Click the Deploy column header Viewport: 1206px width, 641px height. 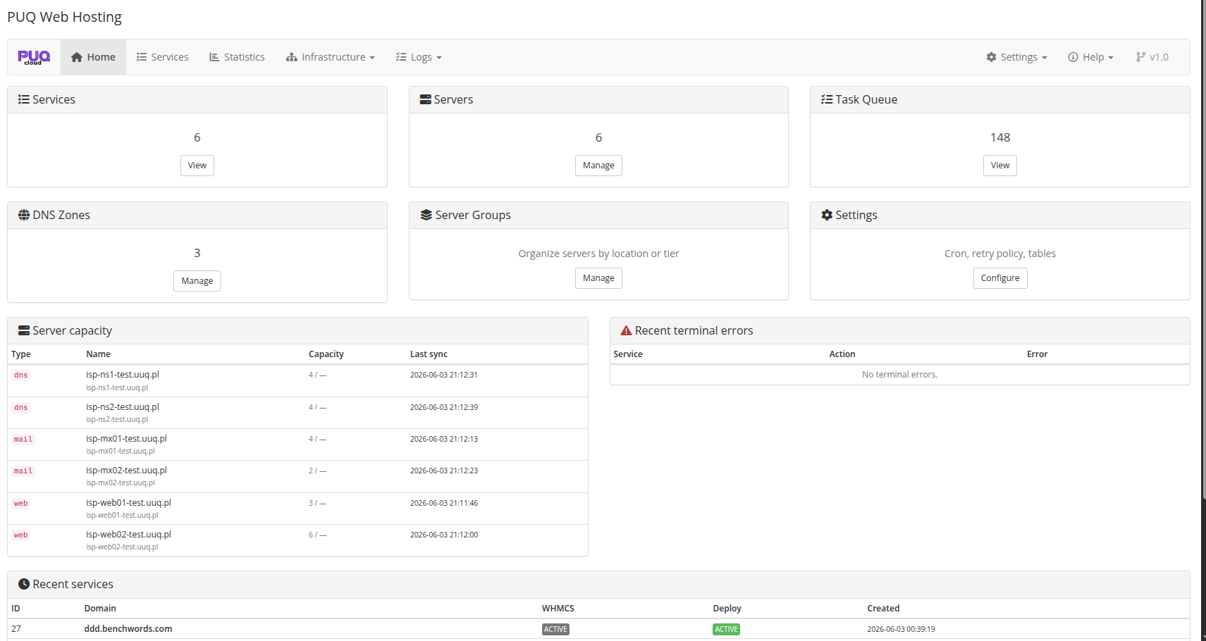727,609
